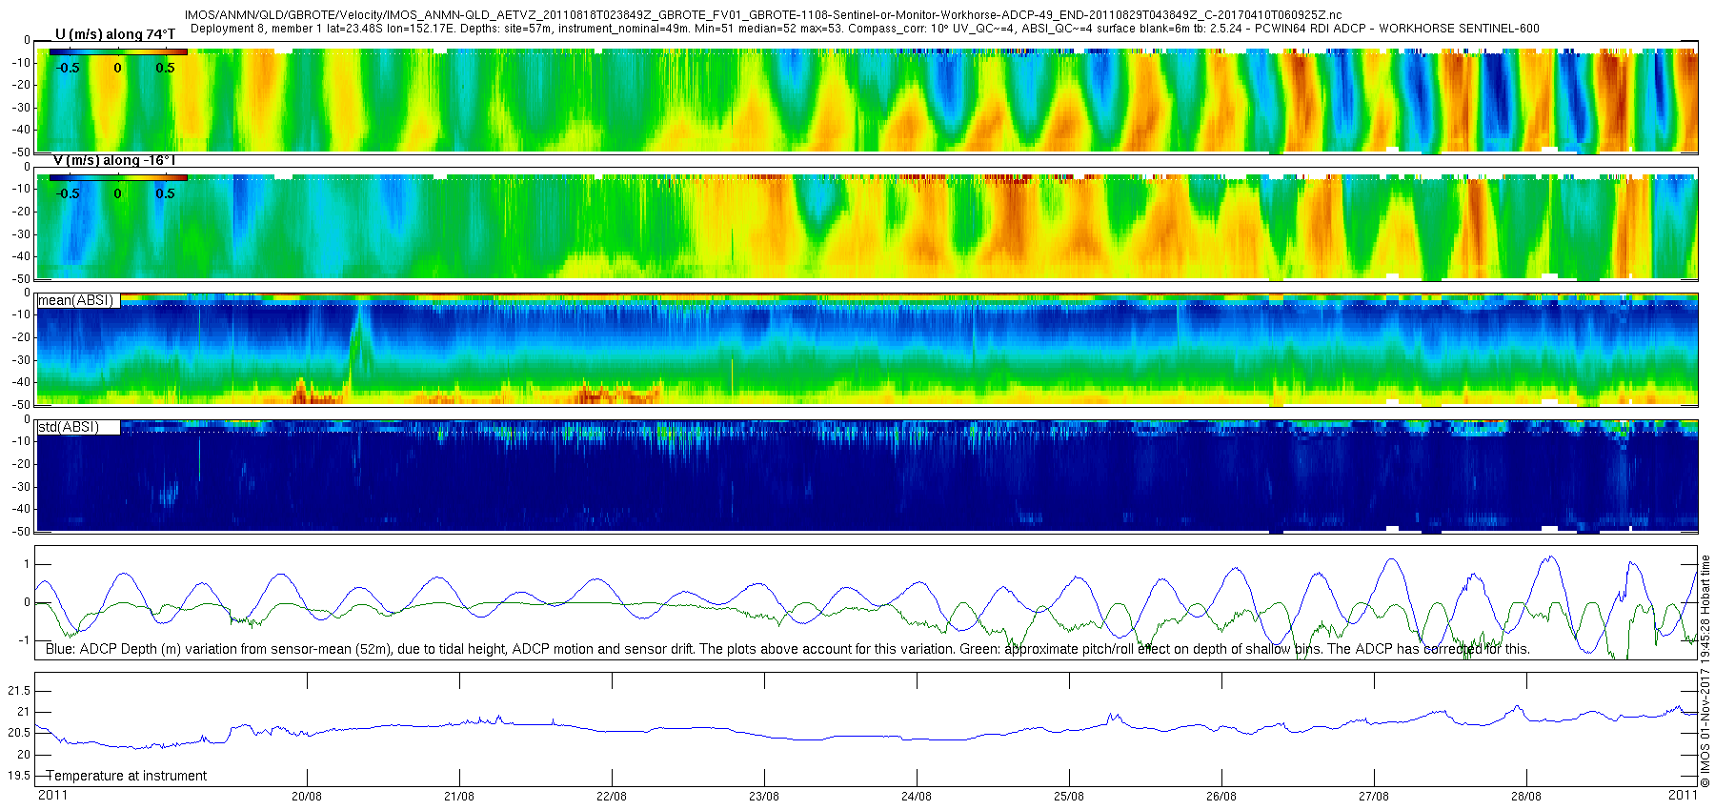The width and height of the screenshot is (1715, 810).
Task: Select the 'U (m/s) along 74°T' panel title
Action: point(115,34)
